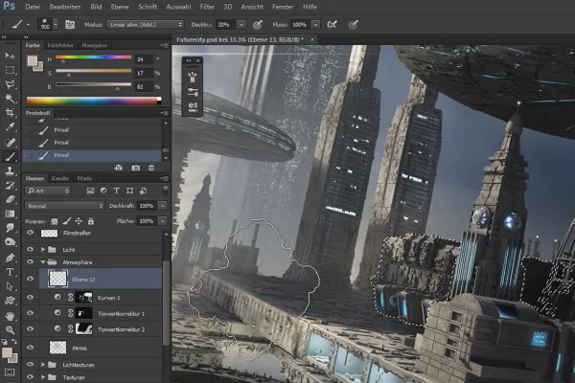
Task: Switch to the Kanäle tab
Action: 59,178
